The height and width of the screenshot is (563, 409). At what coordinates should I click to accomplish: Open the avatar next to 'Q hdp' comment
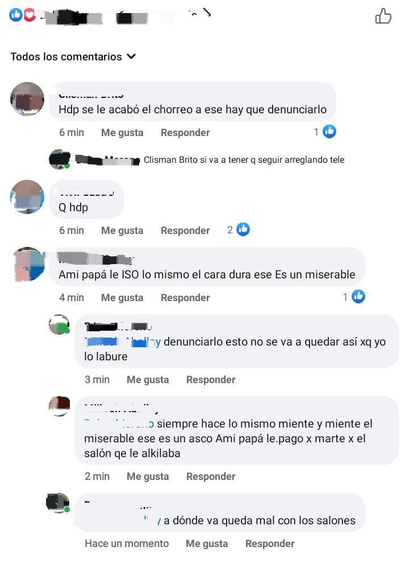[x=27, y=197]
